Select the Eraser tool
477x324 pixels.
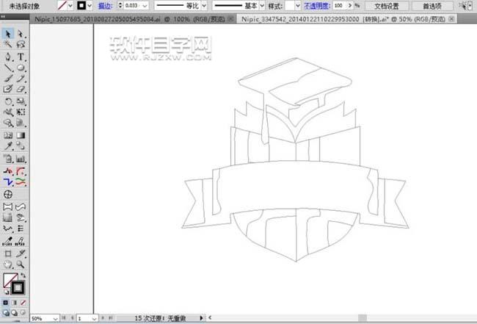pyautogui.click(x=21, y=89)
